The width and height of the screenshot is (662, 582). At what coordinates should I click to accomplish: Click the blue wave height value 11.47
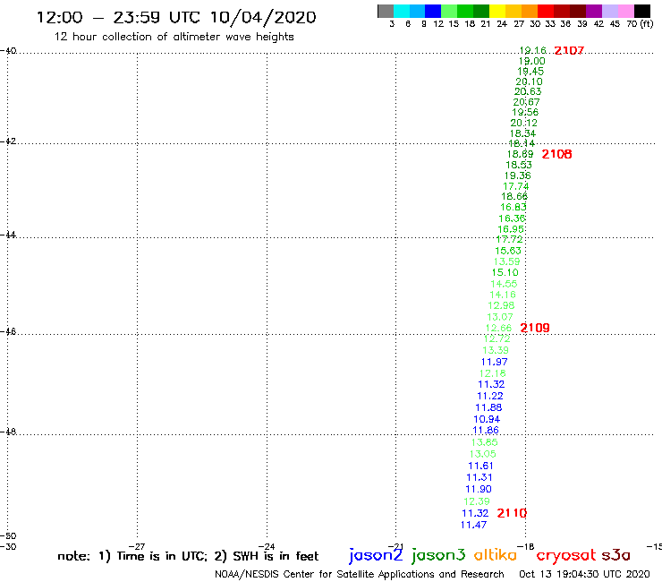474,525
